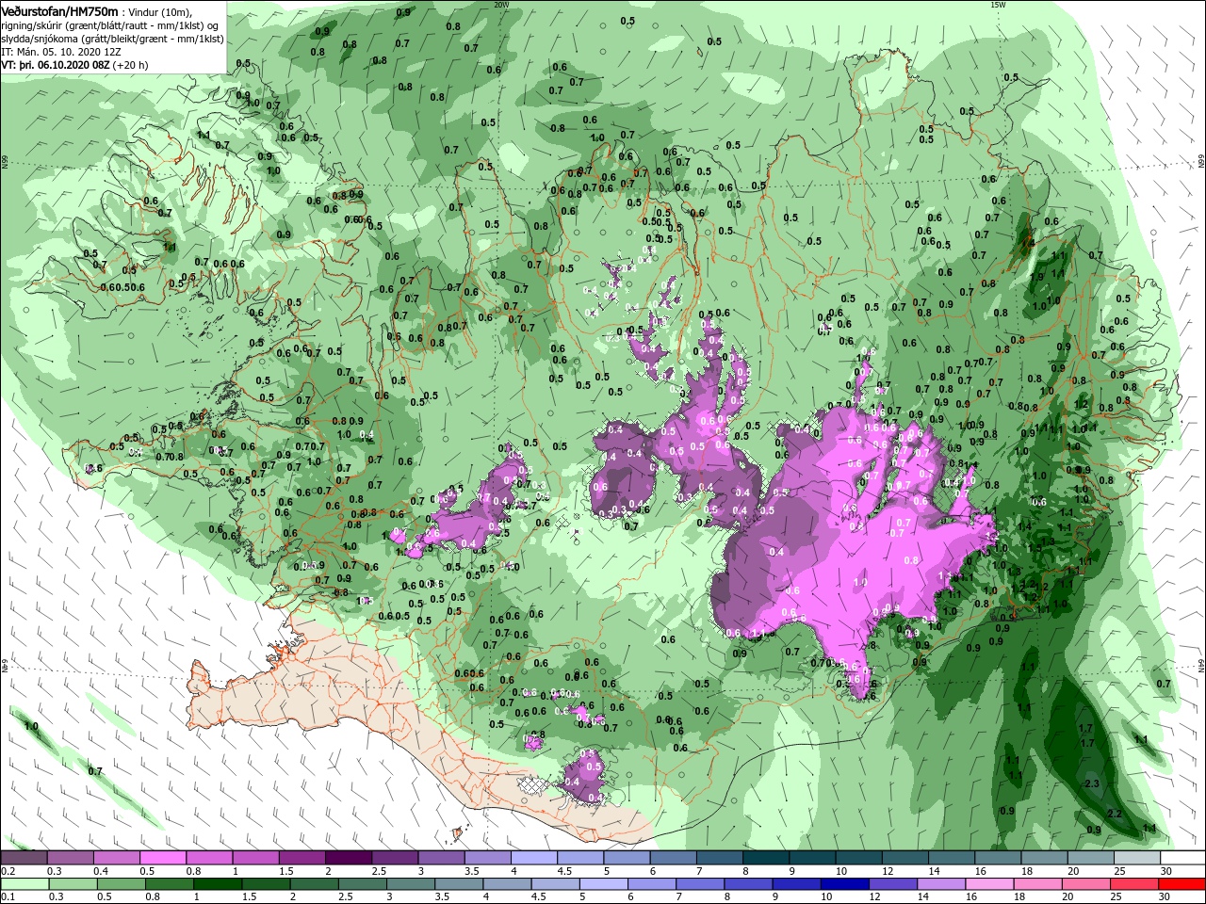1206x904 pixels.
Task: Pick the dark teal 8 snow legend swatch
Action: (x=766, y=858)
